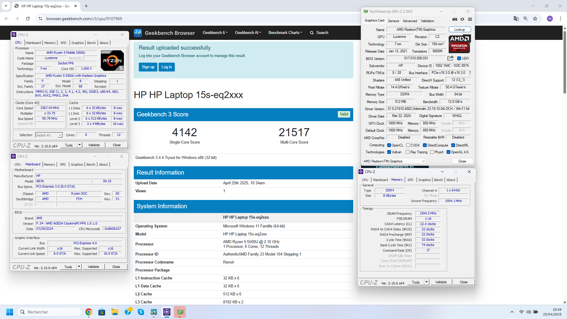Image resolution: width=567 pixels, height=319 pixels.
Task: Toggle the Vulkan checkbox
Action: [x=389, y=152]
